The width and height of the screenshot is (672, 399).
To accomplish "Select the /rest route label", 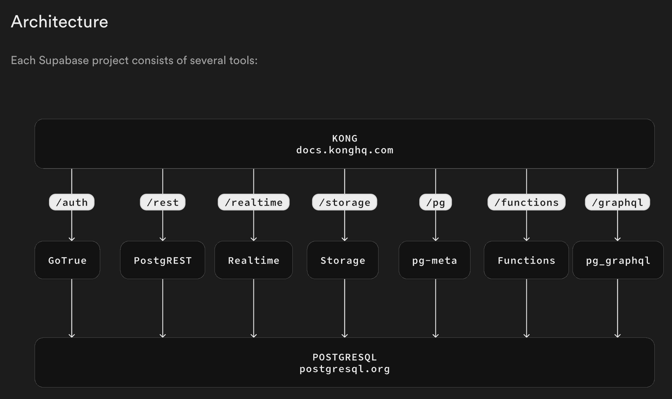I will pos(163,202).
